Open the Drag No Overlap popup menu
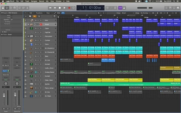Image resolution: width=181 pixels, height=113 pixels. coord(145,13)
